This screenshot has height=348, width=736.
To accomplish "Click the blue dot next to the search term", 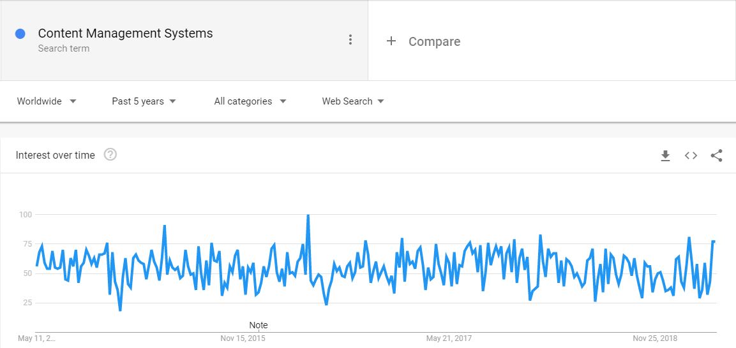I will click(20, 34).
